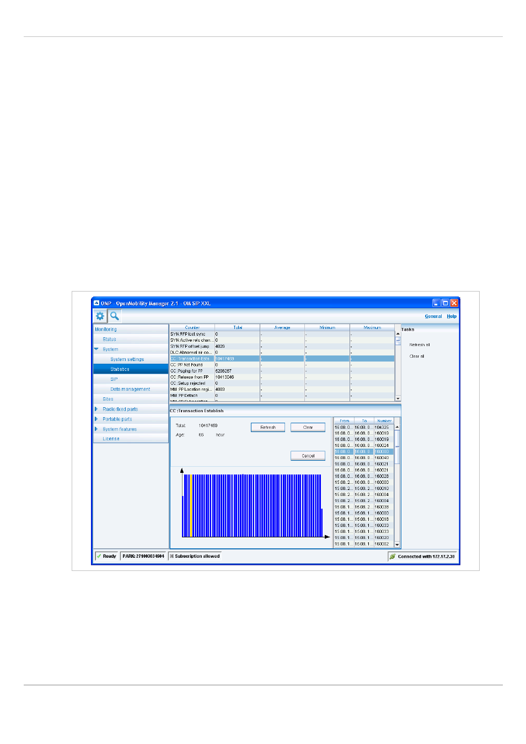Open Data management in the sidebar
Screen dimensions: 526x744
pos(130,389)
